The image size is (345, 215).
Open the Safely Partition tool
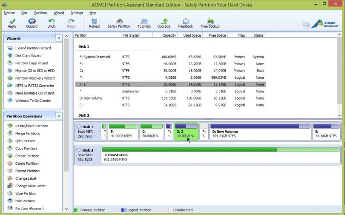point(119,23)
